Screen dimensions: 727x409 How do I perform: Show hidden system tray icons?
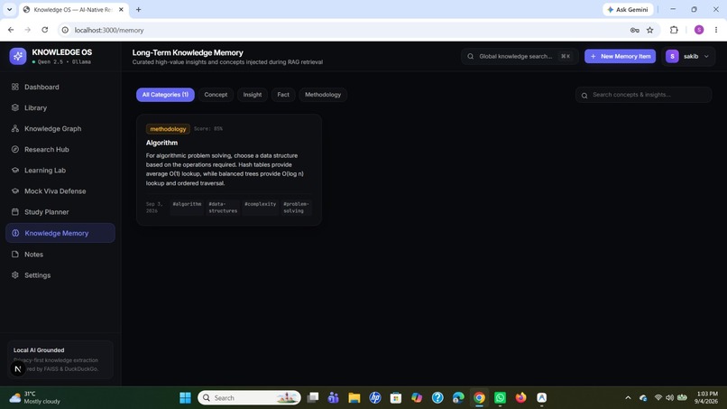[628, 398]
